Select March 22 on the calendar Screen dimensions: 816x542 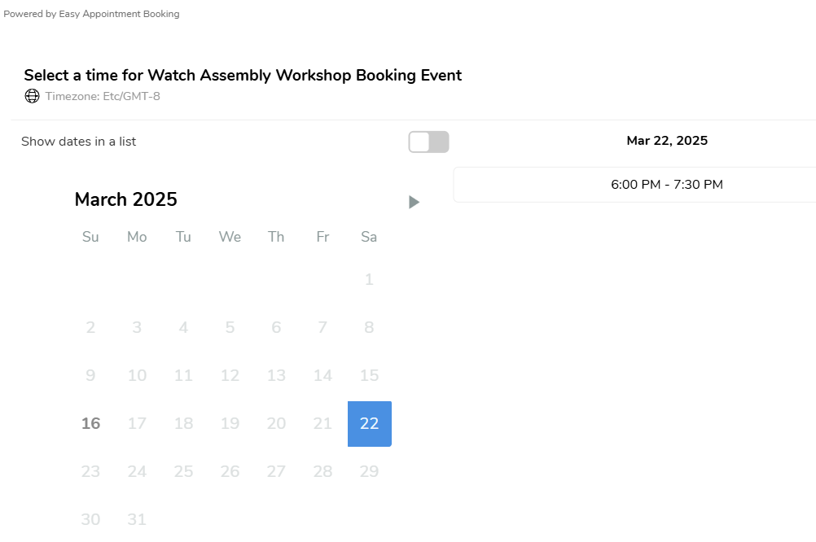pyautogui.click(x=370, y=423)
